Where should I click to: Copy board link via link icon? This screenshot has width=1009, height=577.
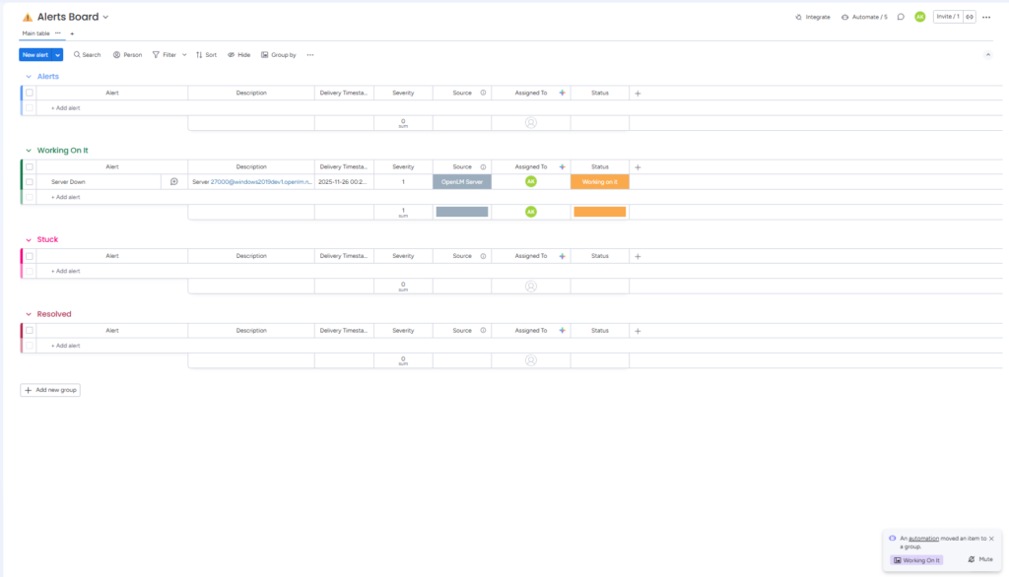point(970,17)
